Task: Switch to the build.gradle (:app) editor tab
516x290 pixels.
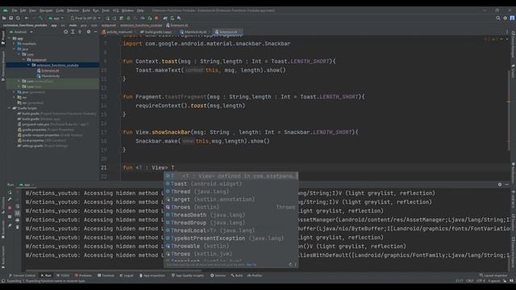Action: pyautogui.click(x=156, y=32)
